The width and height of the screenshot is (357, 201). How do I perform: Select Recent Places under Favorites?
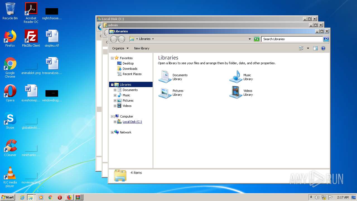click(x=132, y=74)
